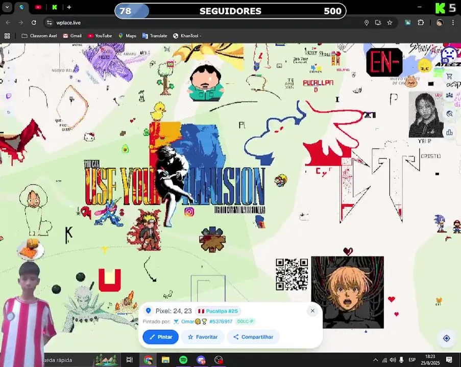This screenshot has height=367, width=461.
Task: Open Chrome three-dot menu
Action: click(453, 22)
